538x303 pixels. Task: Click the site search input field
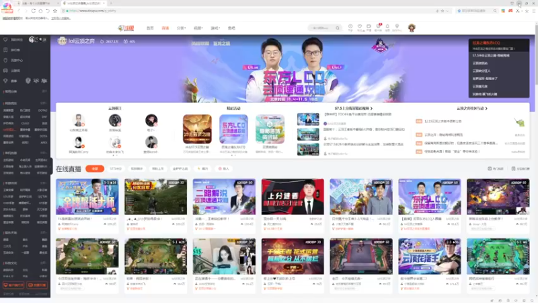coord(321,28)
